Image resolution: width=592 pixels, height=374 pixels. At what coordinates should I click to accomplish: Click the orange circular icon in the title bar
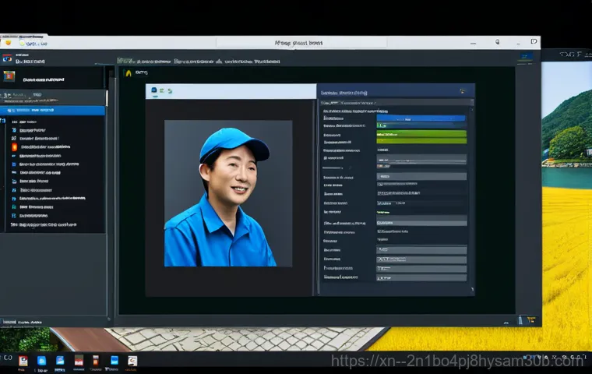[8, 43]
